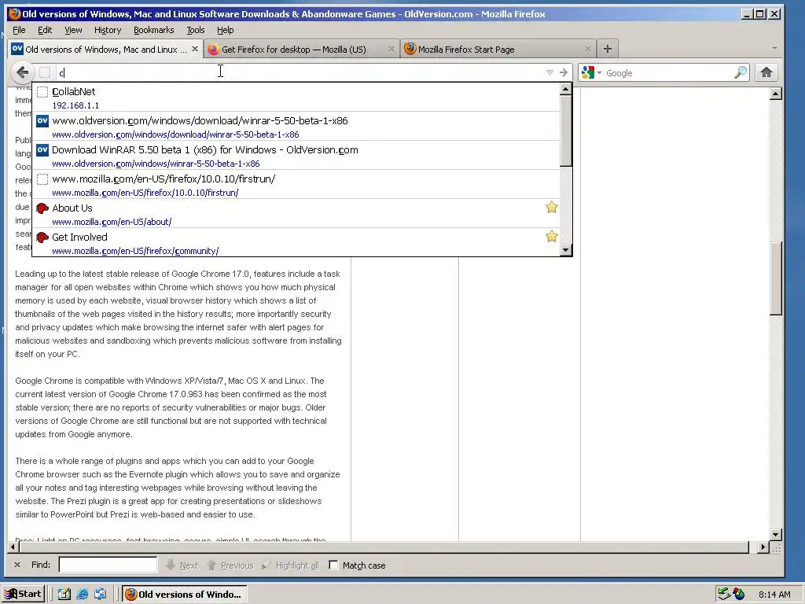Enable the Match case checkbox
Viewport: 805px width, 604px height.
[333, 565]
